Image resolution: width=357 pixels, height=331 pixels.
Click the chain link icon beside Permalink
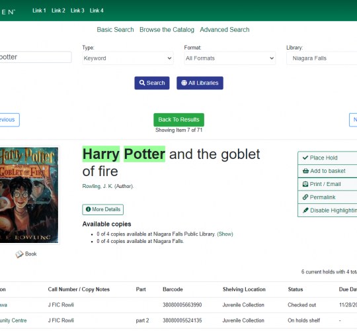point(305,197)
